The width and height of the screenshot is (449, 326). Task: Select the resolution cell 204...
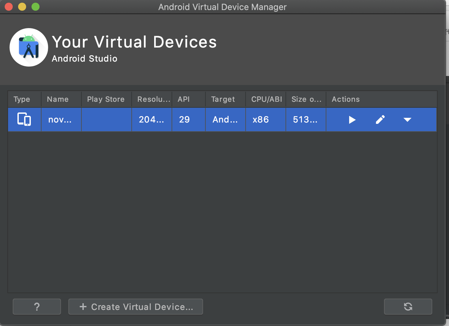point(152,119)
